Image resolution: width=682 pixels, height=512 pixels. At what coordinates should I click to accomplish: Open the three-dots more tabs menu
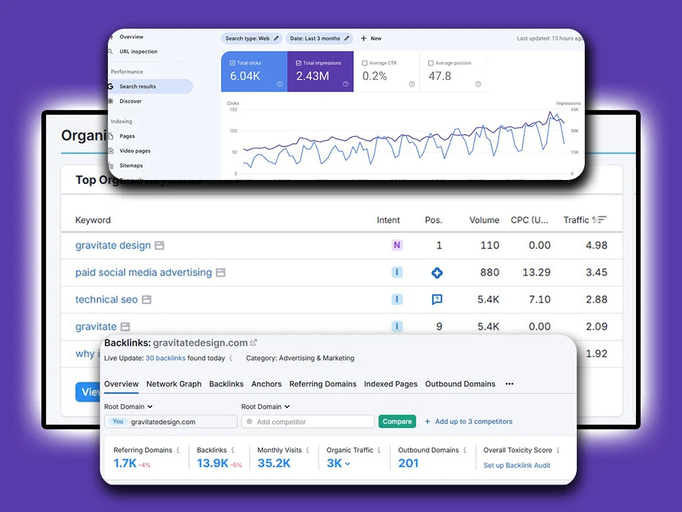(x=510, y=384)
